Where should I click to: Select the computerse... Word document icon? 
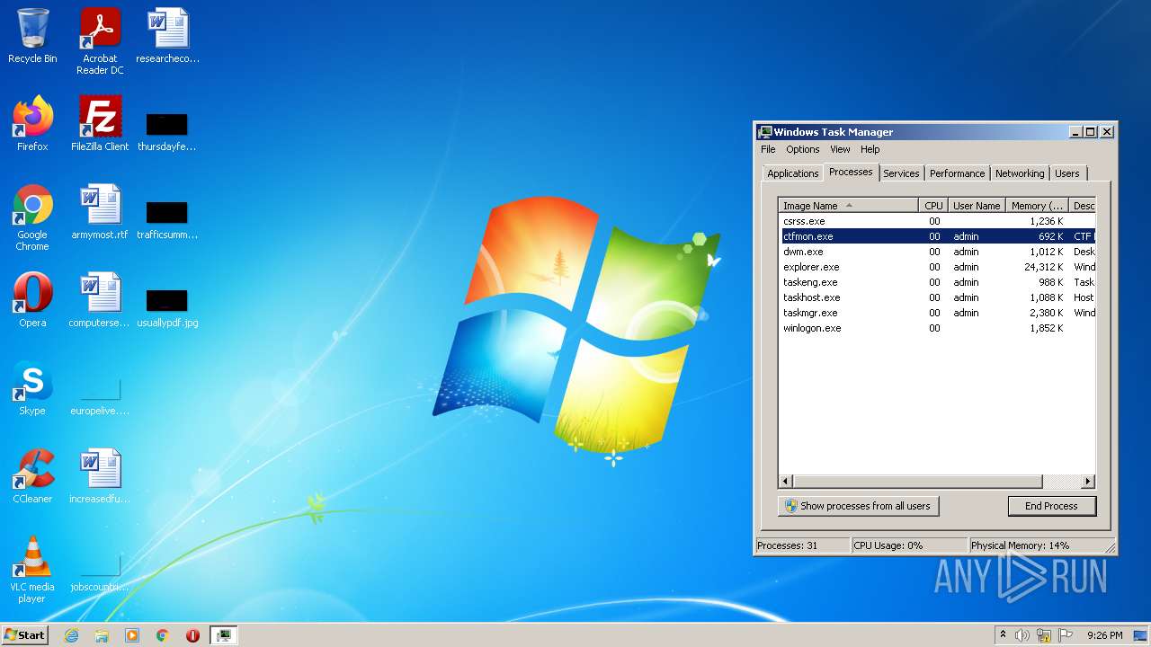[100, 300]
